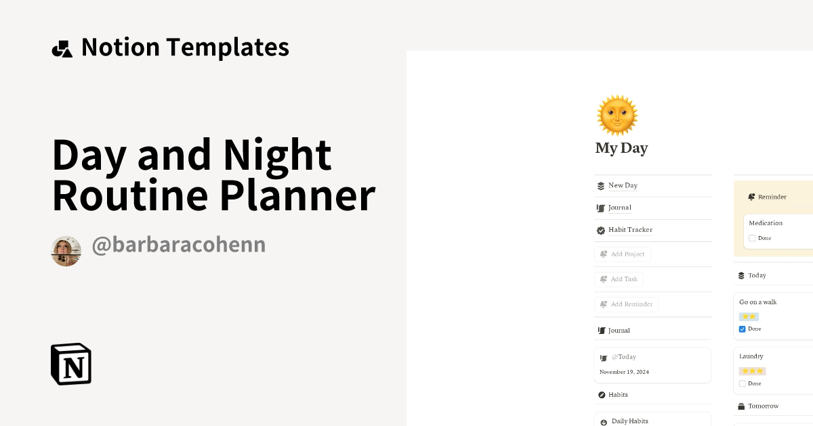Click the @Today date mention
The image size is (813, 426).
point(624,356)
